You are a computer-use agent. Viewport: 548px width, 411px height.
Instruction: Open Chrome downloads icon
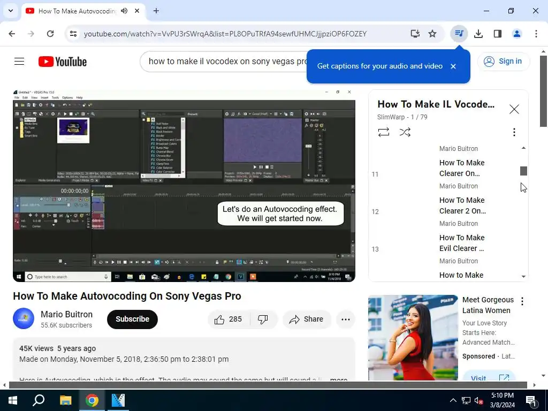click(x=478, y=34)
